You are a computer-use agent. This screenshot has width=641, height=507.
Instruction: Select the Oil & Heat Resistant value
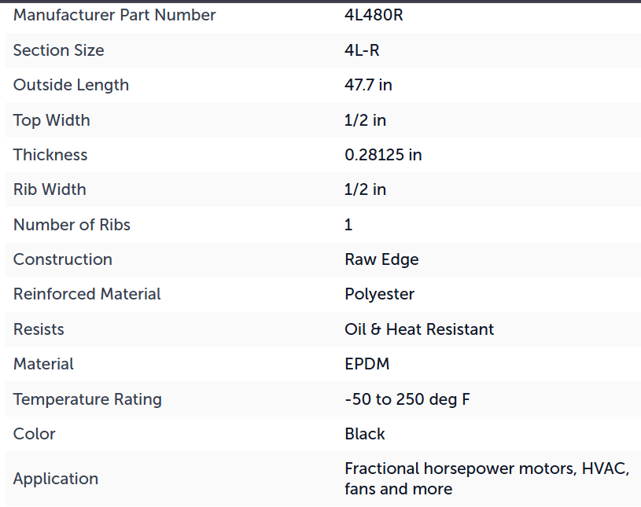pos(419,329)
